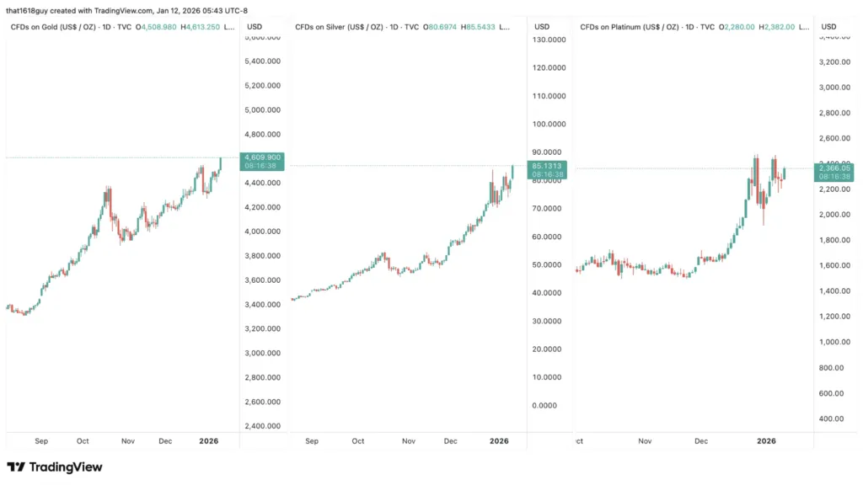863x485 pixels.
Task: Open the USD currency selector on gold chart
Action: click(254, 27)
